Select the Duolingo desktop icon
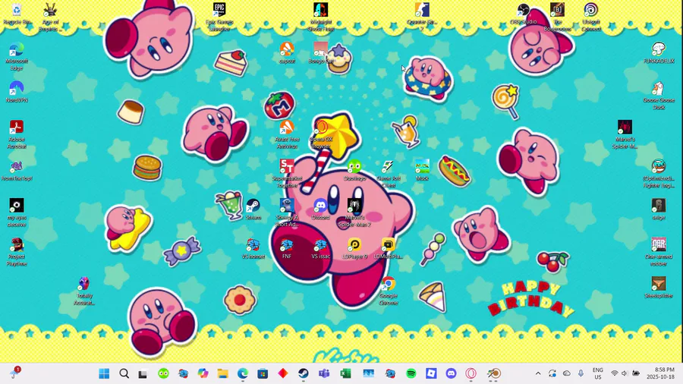The height and width of the screenshot is (384, 683). point(354,170)
